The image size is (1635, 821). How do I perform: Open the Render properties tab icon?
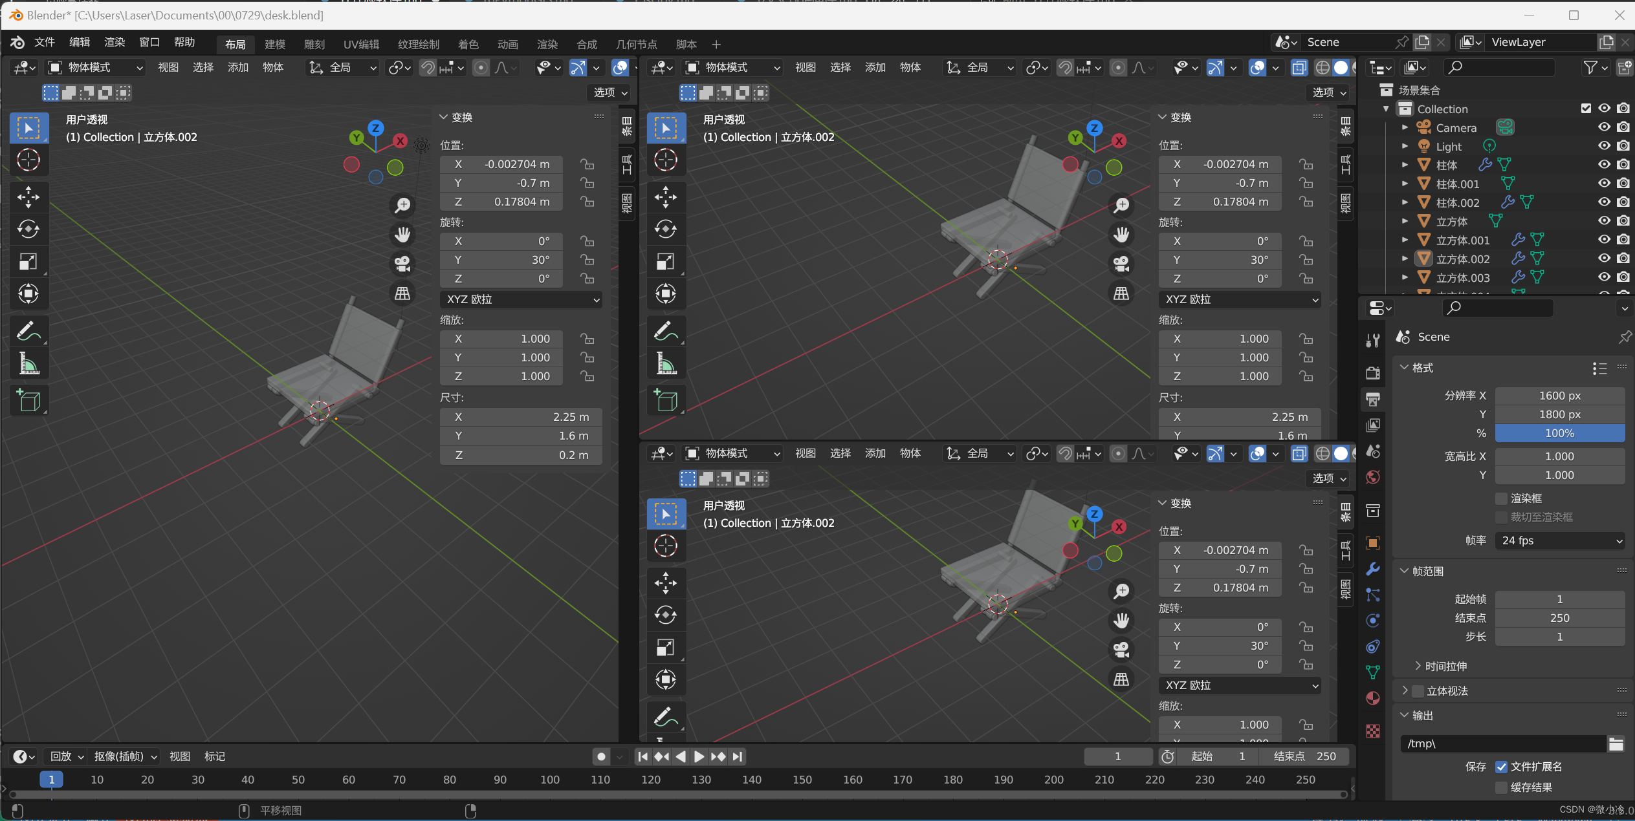click(1372, 373)
